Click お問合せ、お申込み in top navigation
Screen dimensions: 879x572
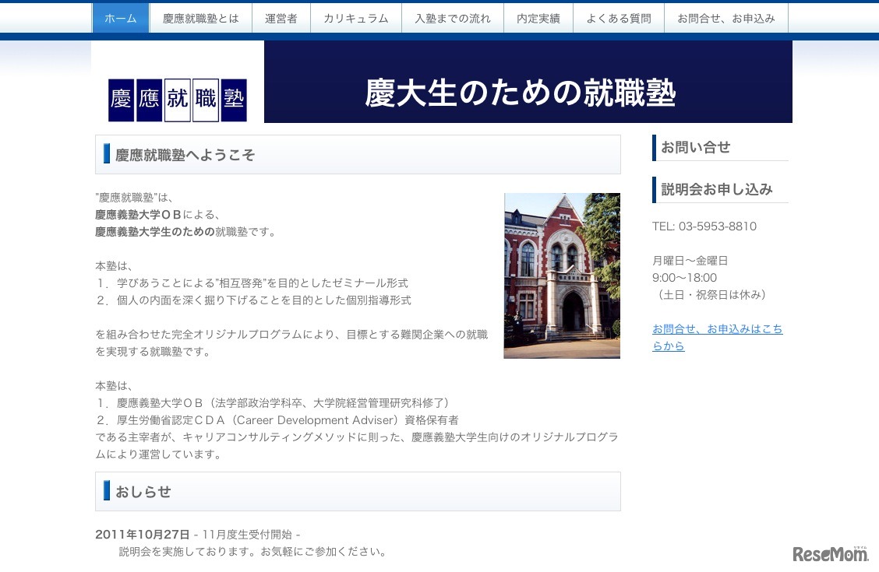pos(725,19)
